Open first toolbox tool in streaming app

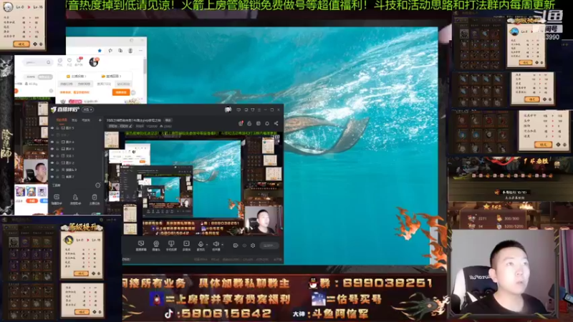[x=57, y=200]
